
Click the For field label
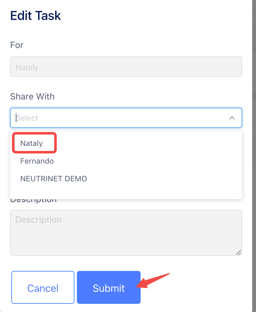tap(17, 45)
